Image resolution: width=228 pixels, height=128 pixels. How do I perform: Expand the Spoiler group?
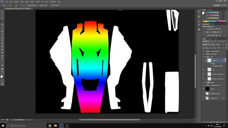tap(206, 82)
